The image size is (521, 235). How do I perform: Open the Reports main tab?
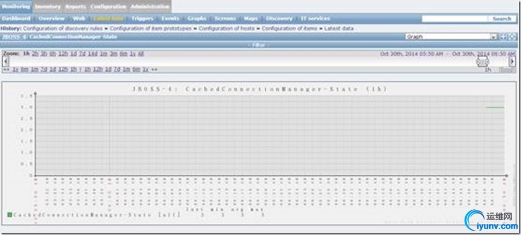click(x=76, y=7)
